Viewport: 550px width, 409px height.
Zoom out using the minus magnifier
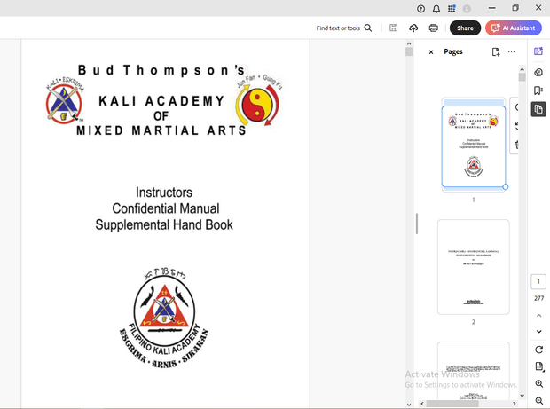[x=539, y=401]
